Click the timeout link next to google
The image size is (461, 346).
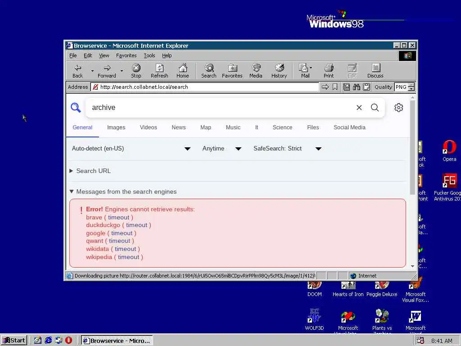pos(122,233)
